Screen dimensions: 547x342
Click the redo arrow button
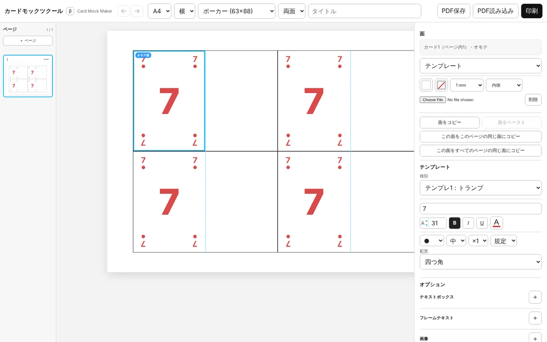point(137,11)
